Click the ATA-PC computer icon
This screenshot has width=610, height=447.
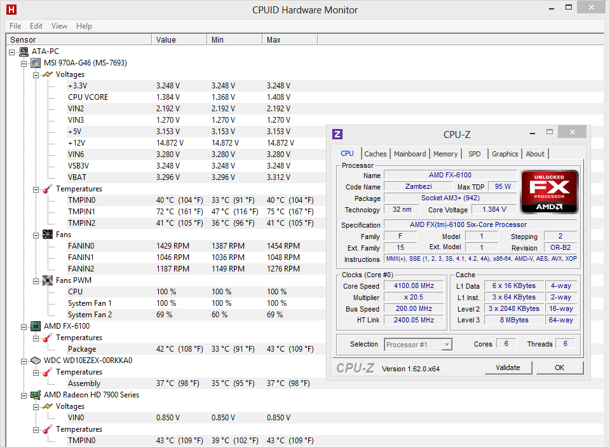pos(24,52)
